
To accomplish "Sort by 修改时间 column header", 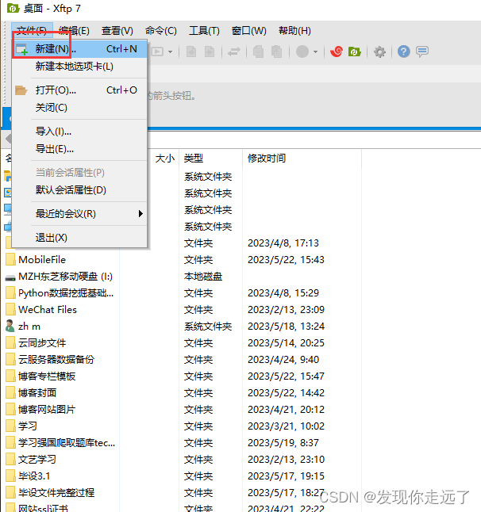I will point(267,159).
